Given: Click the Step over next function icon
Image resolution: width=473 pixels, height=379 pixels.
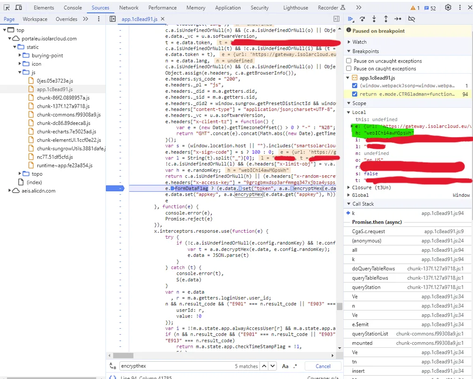Looking at the screenshot, I should pos(362,19).
